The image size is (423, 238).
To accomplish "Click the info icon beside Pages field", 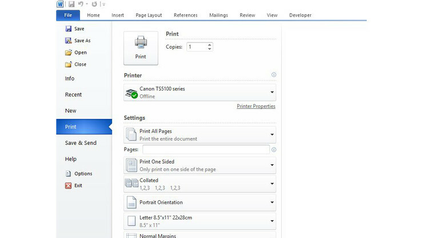I will pyautogui.click(x=274, y=150).
